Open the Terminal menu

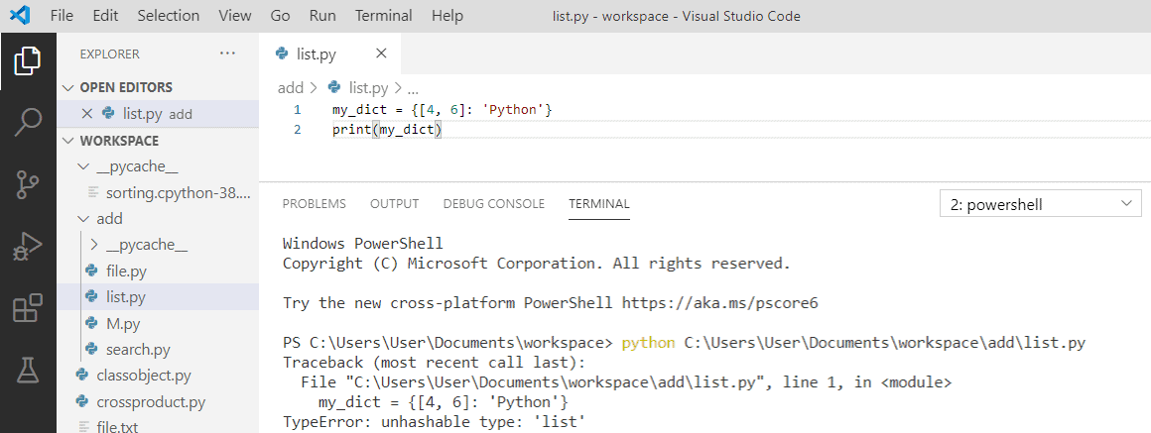pyautogui.click(x=383, y=16)
